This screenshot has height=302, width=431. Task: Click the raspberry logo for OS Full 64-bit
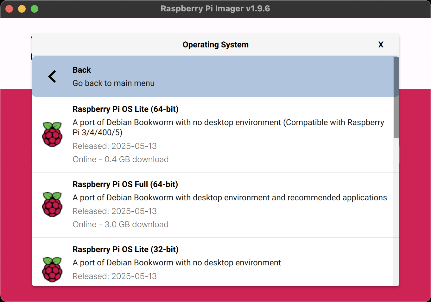click(52, 205)
